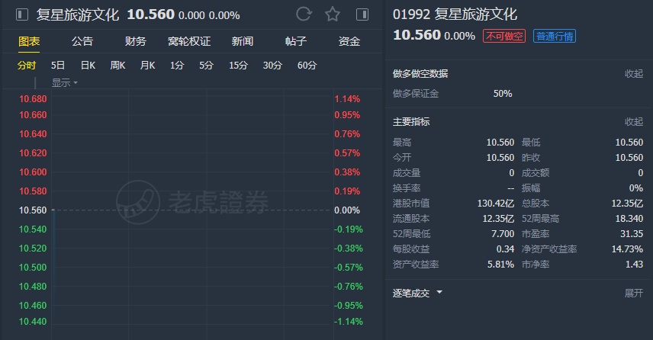653x340 pixels.
Task: Select the 资金 tab
Action: click(349, 41)
